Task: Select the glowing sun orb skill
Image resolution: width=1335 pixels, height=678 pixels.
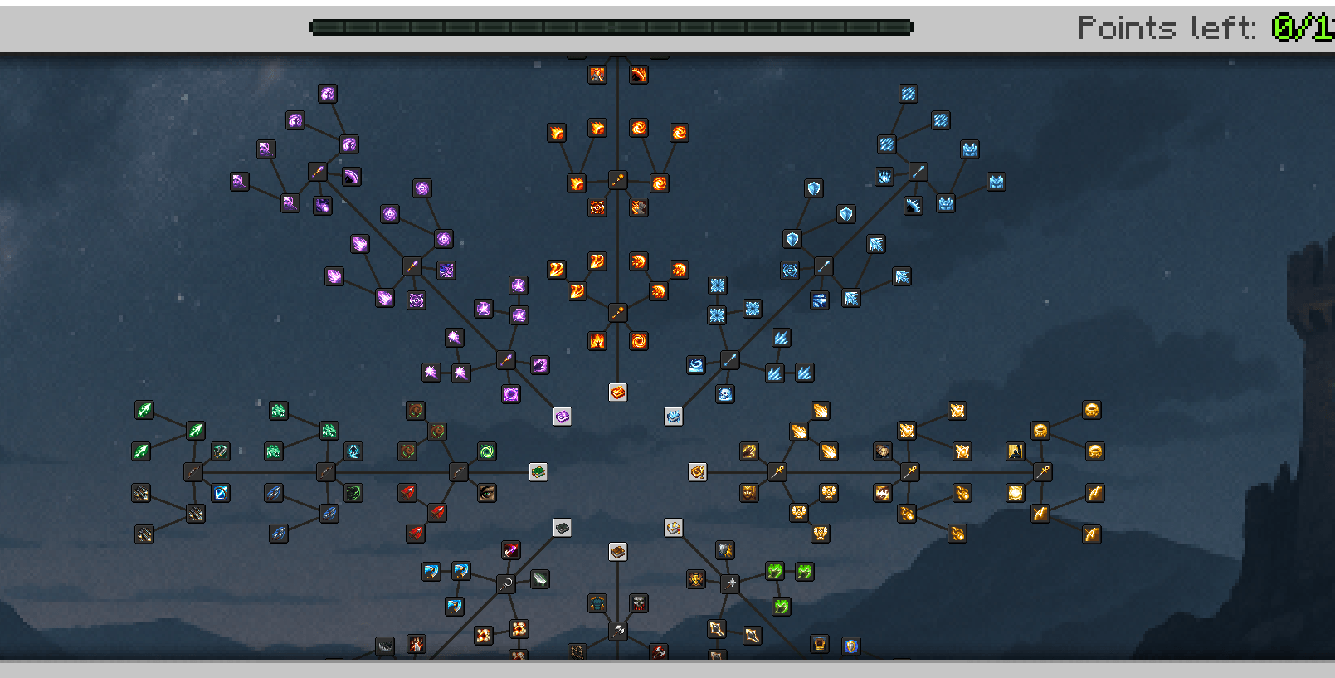Action: tap(1016, 493)
